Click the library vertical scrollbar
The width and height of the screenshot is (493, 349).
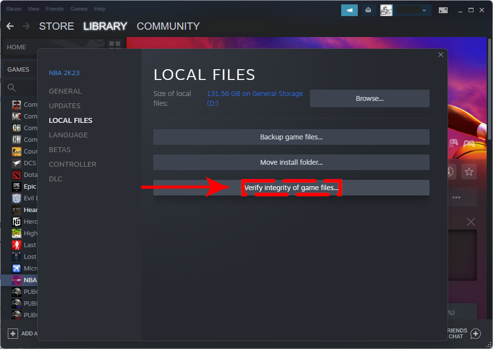[x=490, y=90]
